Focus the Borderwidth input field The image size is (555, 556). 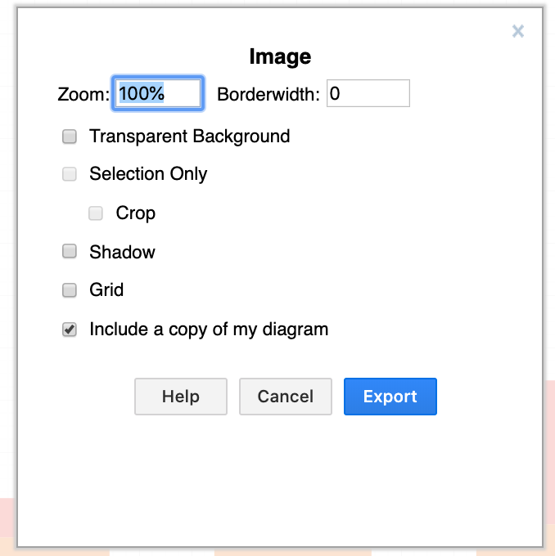368,93
